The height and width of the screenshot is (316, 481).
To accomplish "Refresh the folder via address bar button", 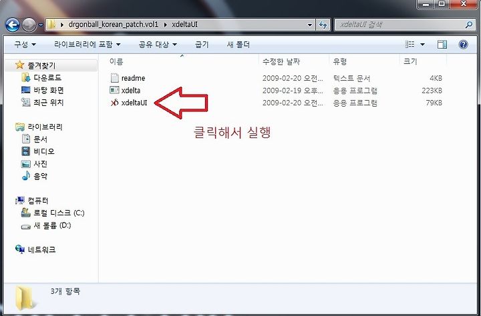I will (323, 25).
